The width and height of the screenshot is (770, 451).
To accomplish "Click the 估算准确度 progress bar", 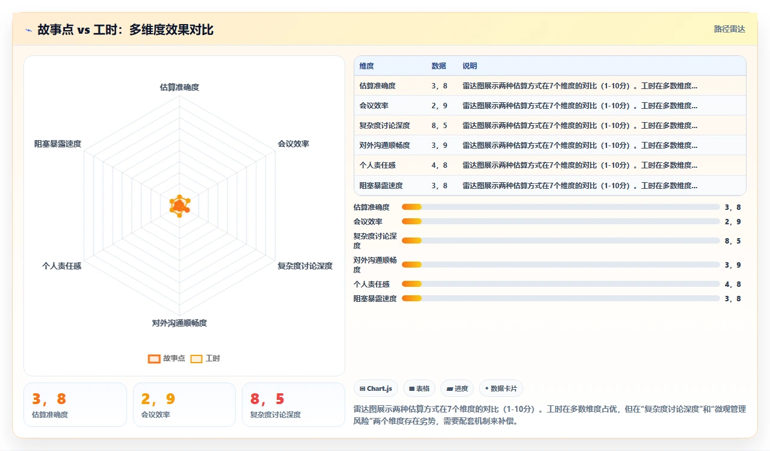I will pos(561,207).
